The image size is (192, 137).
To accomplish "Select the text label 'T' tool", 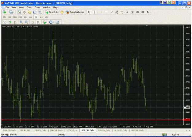I will click(132, 12).
